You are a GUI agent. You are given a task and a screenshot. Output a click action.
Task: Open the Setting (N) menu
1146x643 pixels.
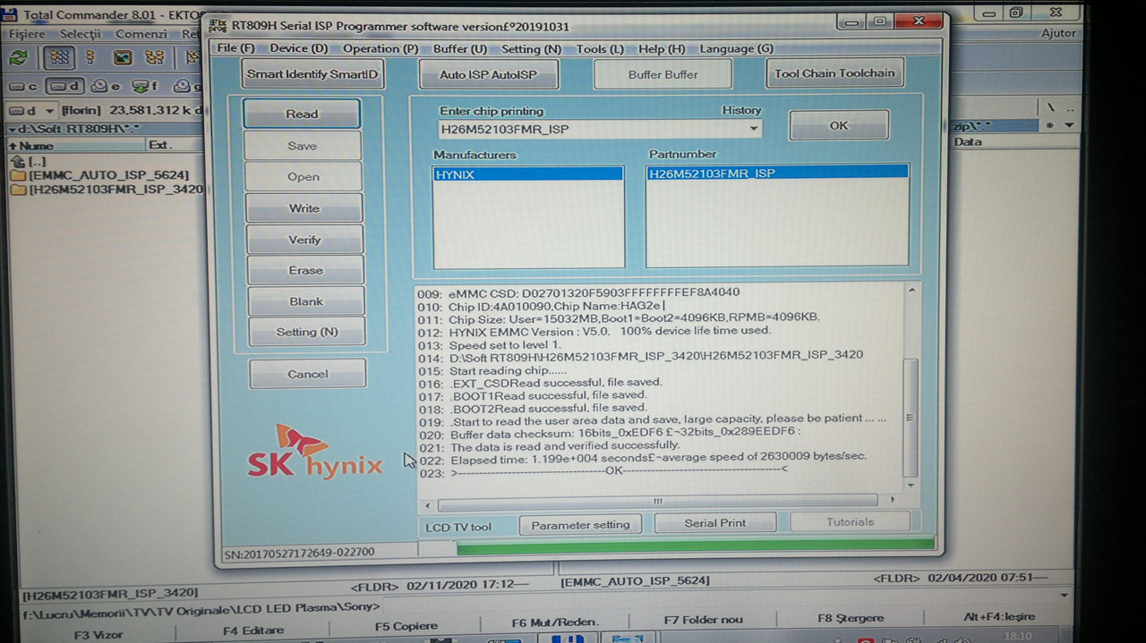point(532,49)
